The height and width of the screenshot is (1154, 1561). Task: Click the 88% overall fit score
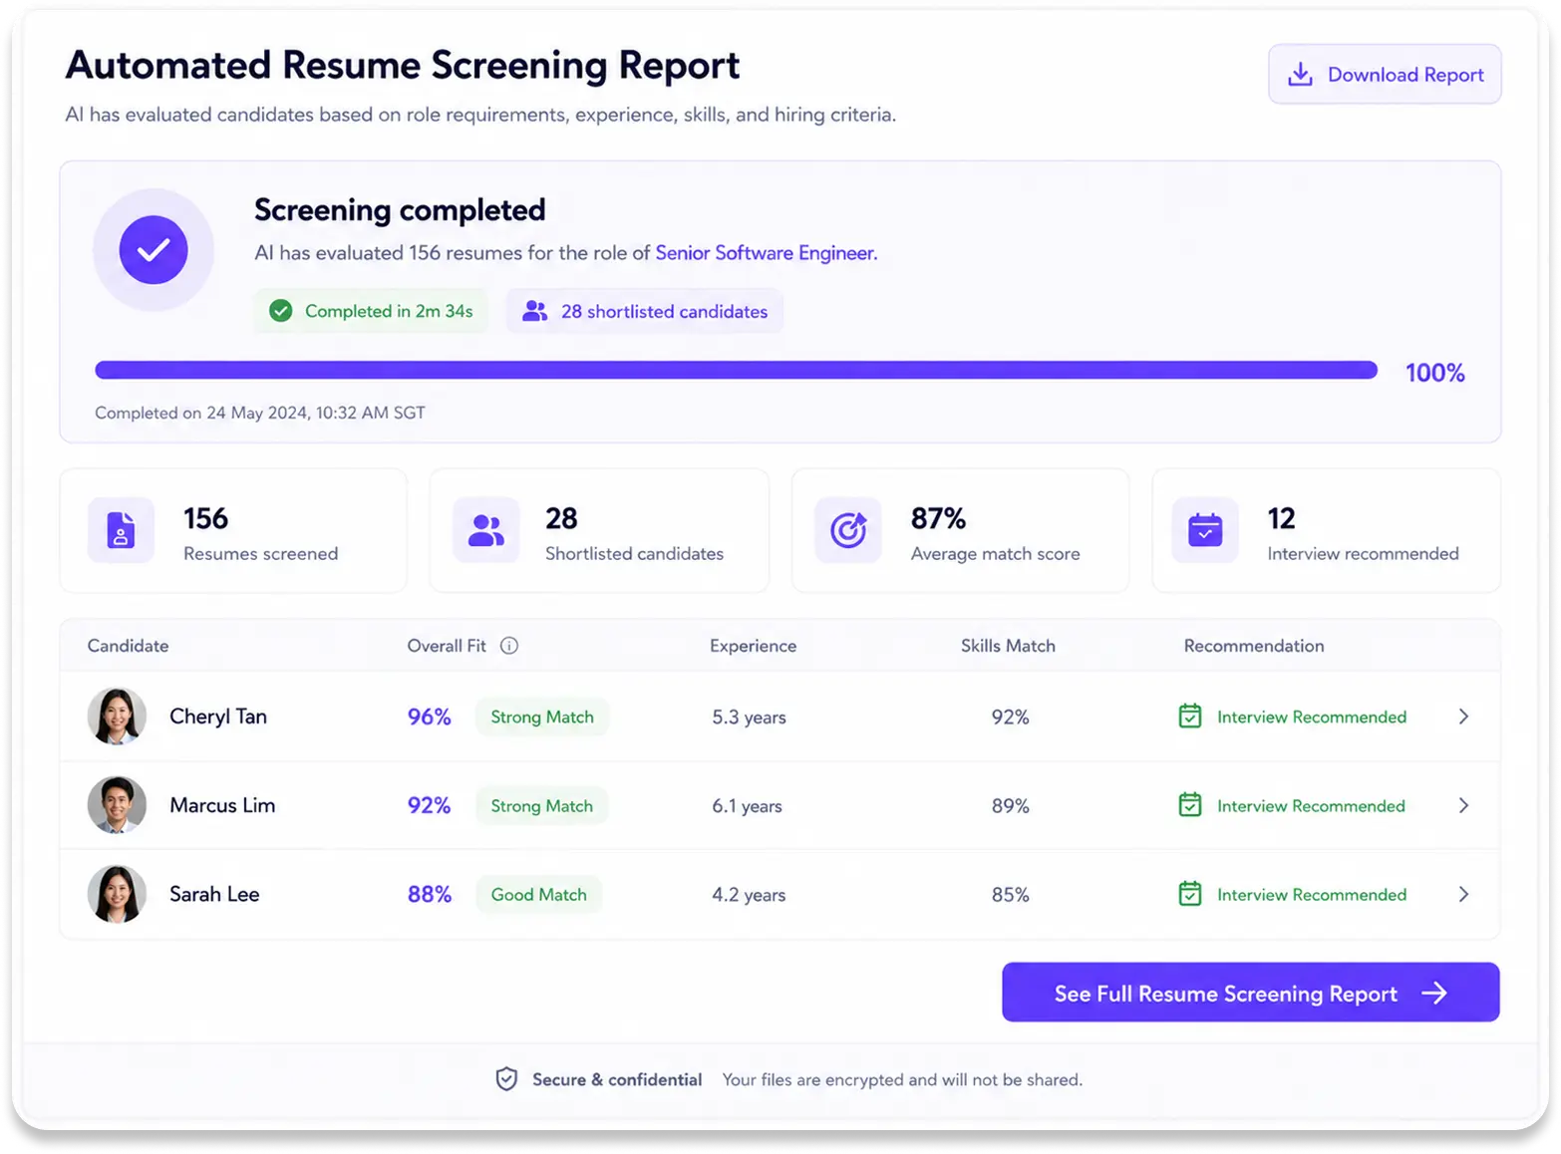coord(430,894)
